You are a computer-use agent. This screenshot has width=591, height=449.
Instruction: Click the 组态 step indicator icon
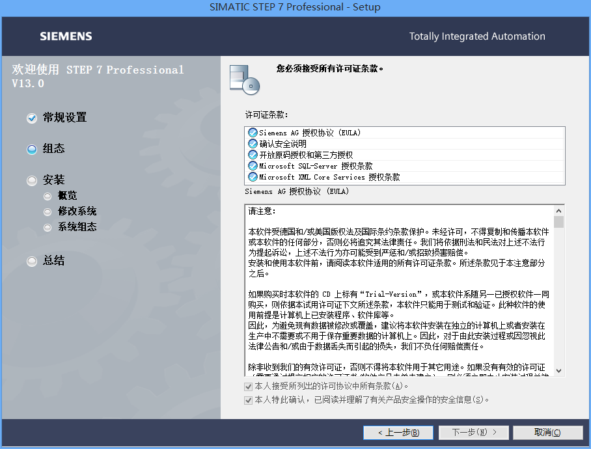(32, 150)
